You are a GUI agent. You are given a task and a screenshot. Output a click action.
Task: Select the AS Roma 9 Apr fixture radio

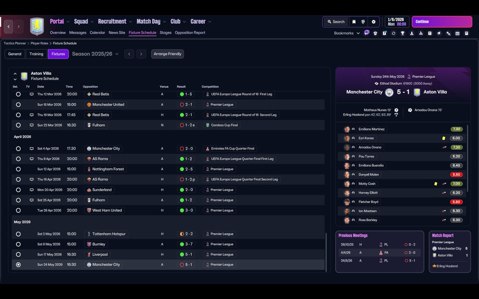tap(18, 159)
